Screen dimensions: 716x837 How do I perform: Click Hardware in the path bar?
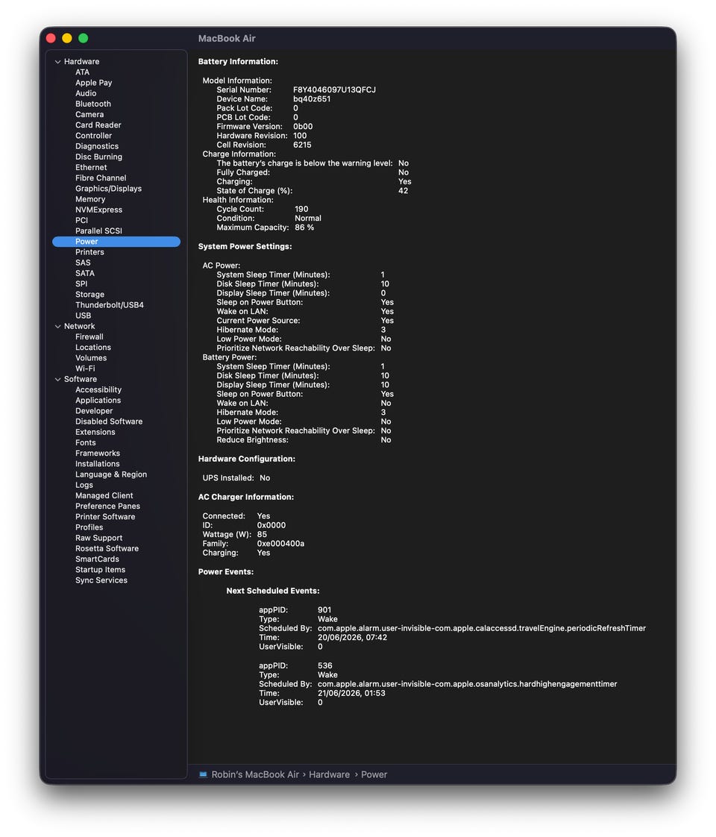click(329, 774)
